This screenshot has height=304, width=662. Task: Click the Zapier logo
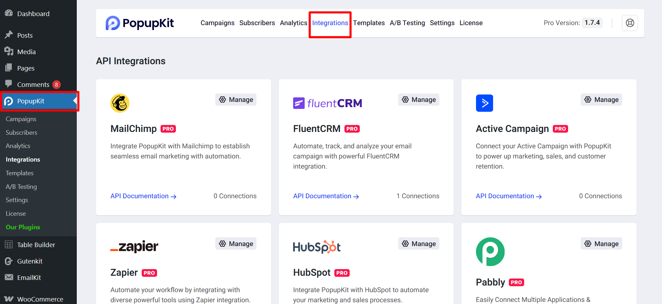click(x=134, y=246)
